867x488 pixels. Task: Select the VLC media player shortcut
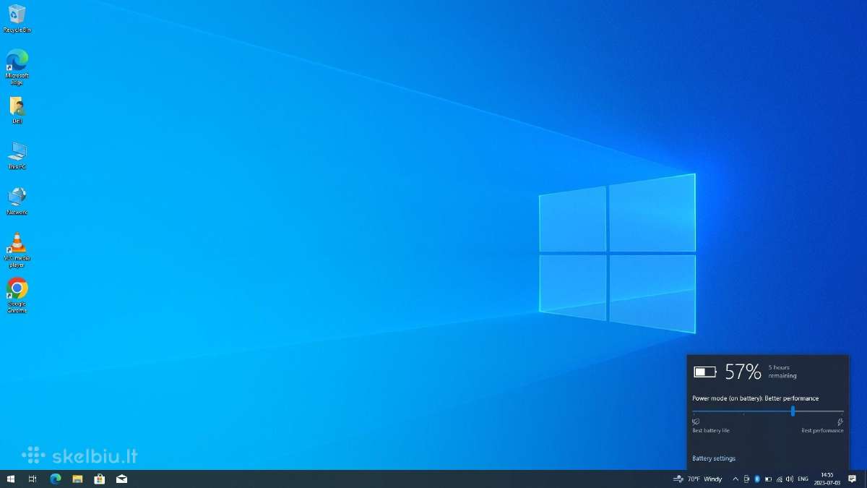click(x=17, y=250)
